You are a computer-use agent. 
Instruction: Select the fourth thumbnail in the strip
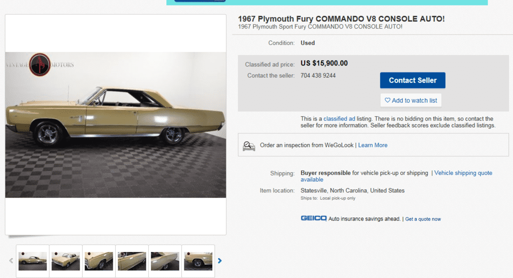[132, 260]
